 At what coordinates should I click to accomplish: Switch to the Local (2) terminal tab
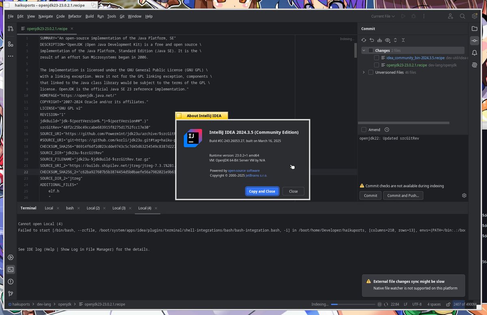click(93, 208)
